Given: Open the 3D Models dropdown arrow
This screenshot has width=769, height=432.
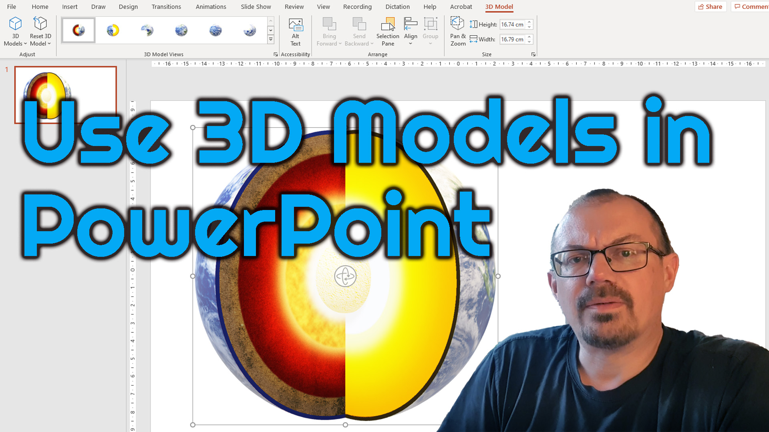Looking at the screenshot, I should point(25,44).
